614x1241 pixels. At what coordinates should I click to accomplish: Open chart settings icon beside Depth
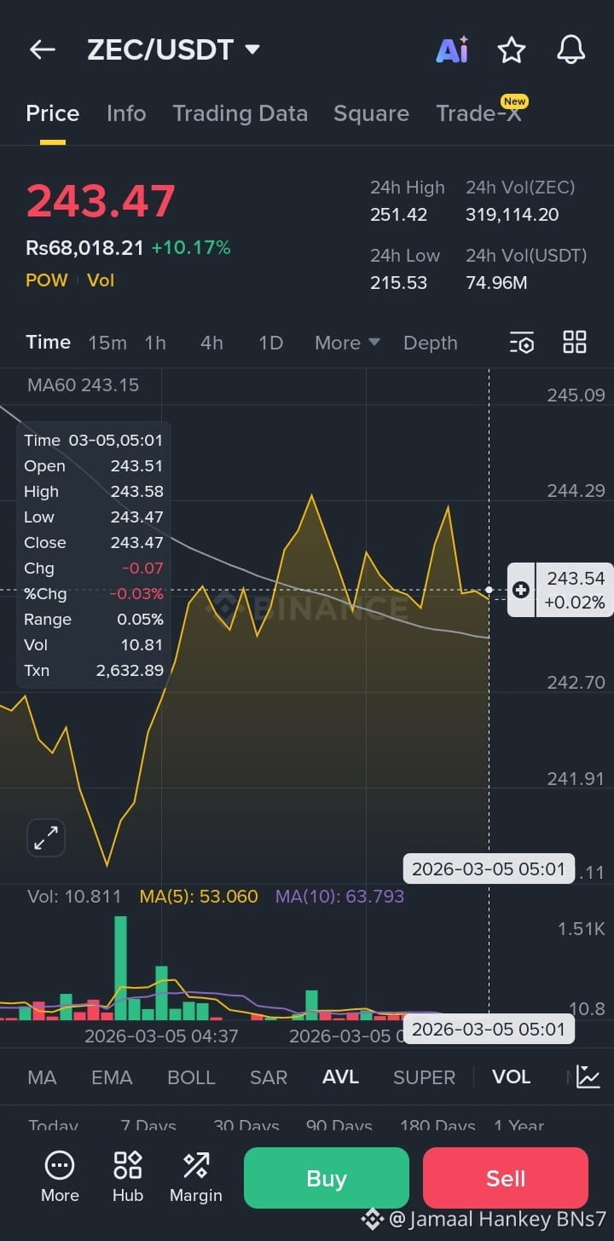click(522, 343)
